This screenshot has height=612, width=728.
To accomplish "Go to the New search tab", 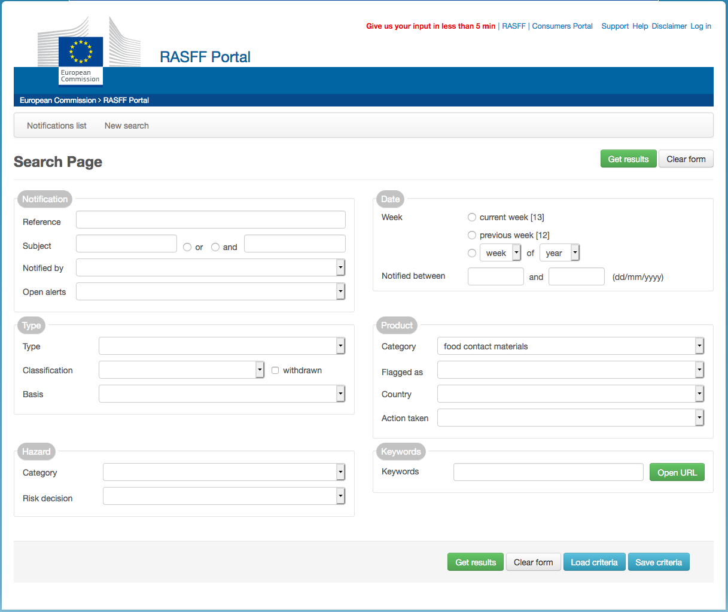I will click(x=127, y=126).
